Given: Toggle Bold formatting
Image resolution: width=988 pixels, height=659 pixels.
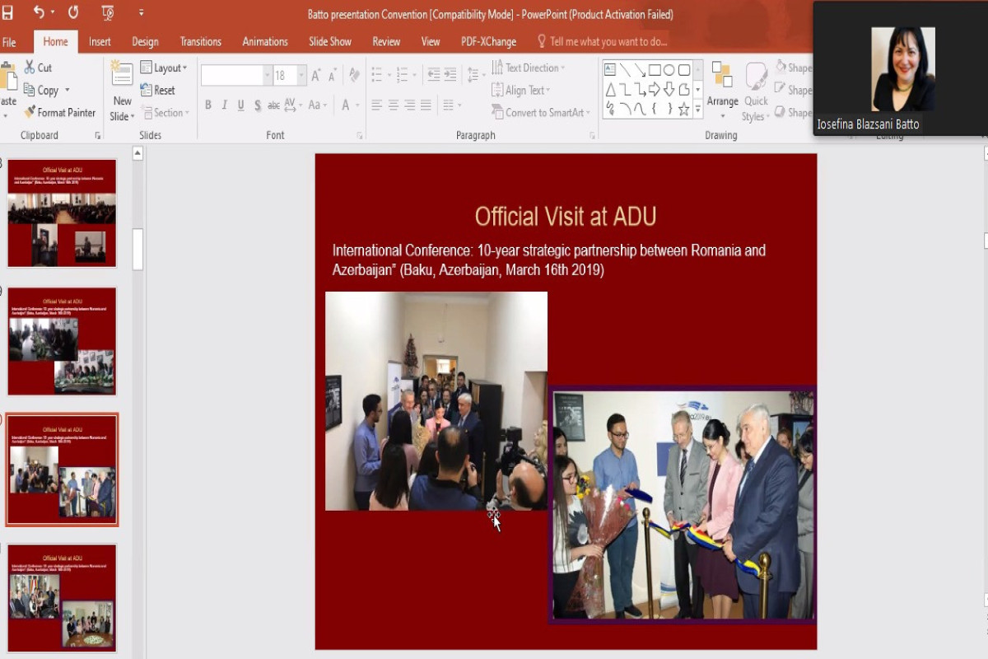Looking at the screenshot, I should [208, 105].
